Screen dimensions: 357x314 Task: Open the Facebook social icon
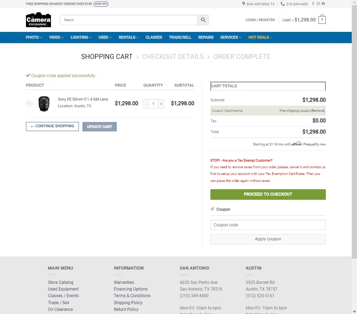click(313, 4)
